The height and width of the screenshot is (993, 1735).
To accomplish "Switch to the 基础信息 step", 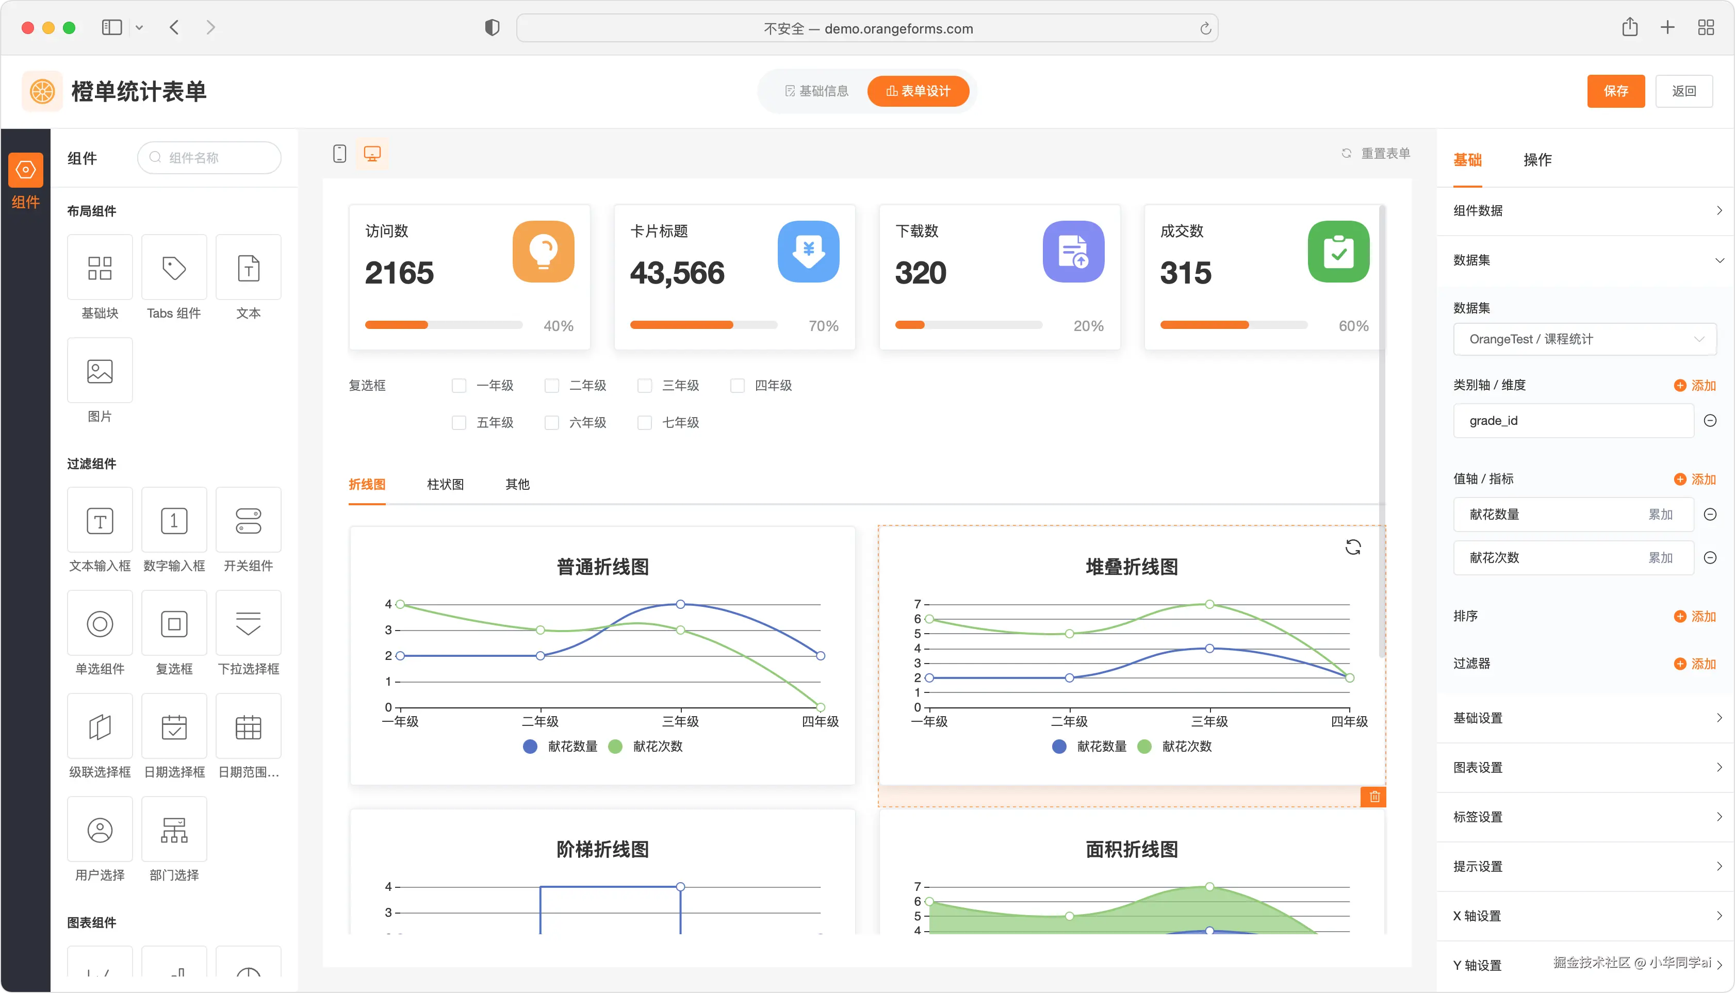I will 816,91.
